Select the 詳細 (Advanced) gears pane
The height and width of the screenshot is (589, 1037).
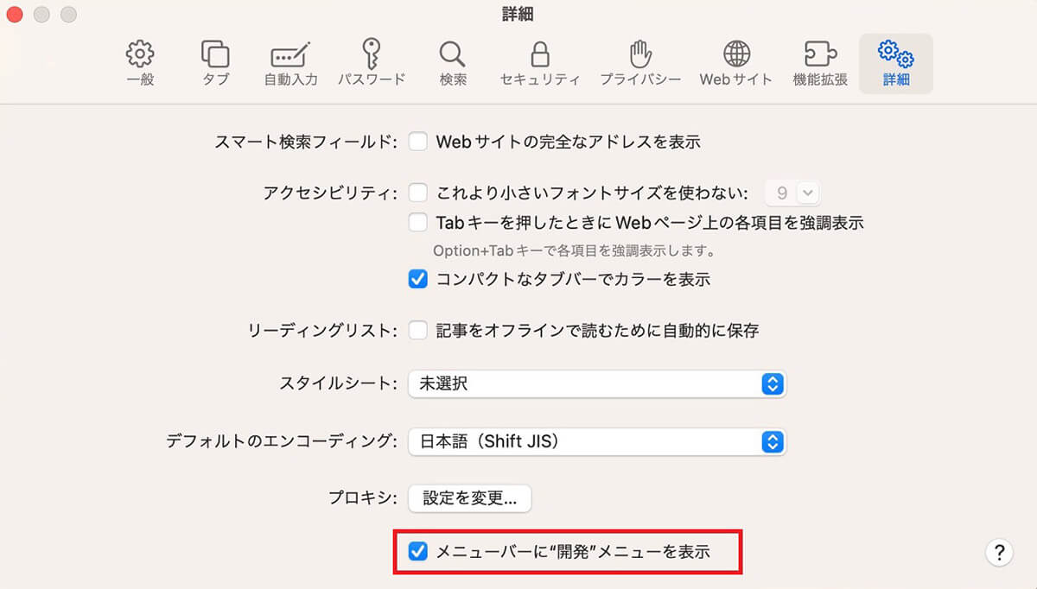click(896, 64)
